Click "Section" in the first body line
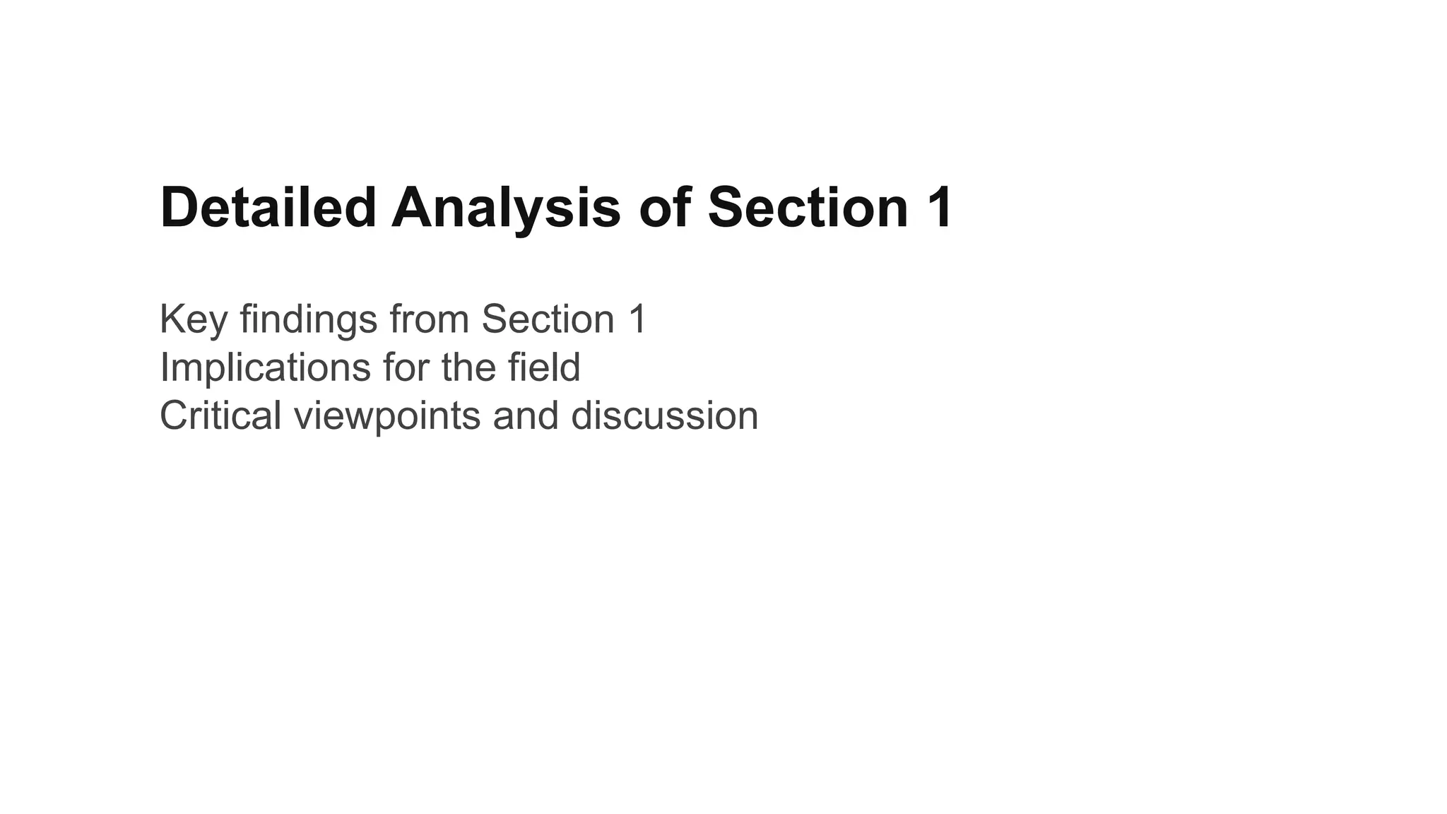This screenshot has width=1447, height=814. [548, 319]
